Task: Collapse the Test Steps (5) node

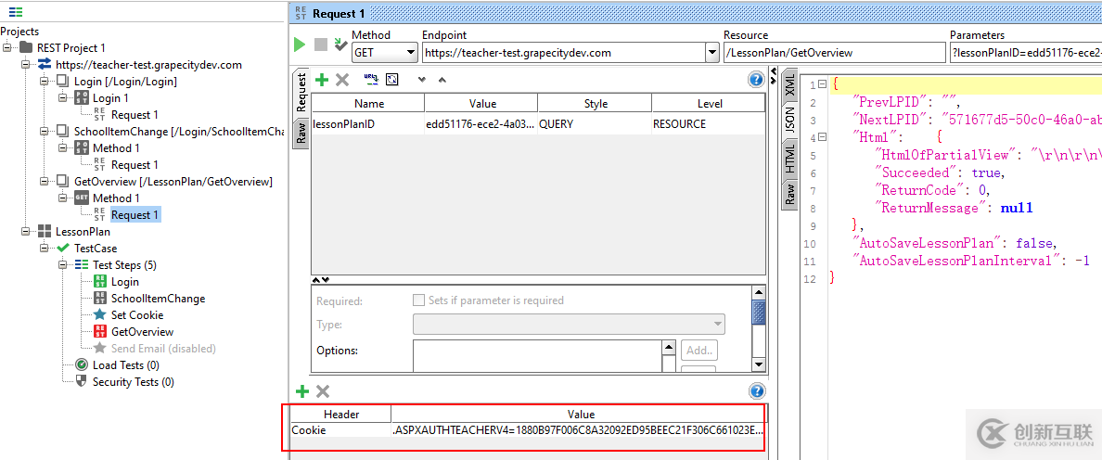Action: pos(63,265)
